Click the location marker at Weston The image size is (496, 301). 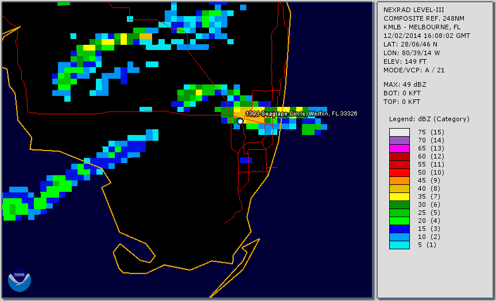240,121
